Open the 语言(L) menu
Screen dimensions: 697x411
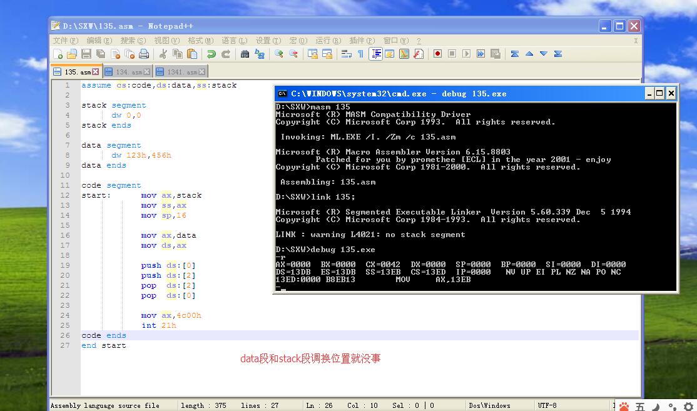coord(234,41)
